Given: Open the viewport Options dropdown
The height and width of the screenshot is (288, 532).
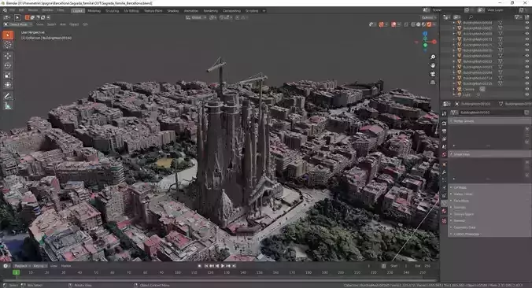Looking at the screenshot, I should pos(428,17).
